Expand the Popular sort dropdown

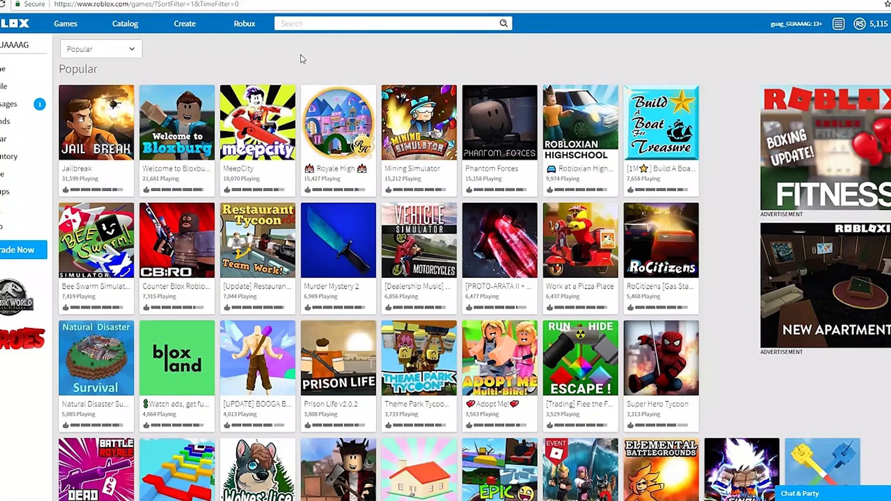[x=101, y=49]
